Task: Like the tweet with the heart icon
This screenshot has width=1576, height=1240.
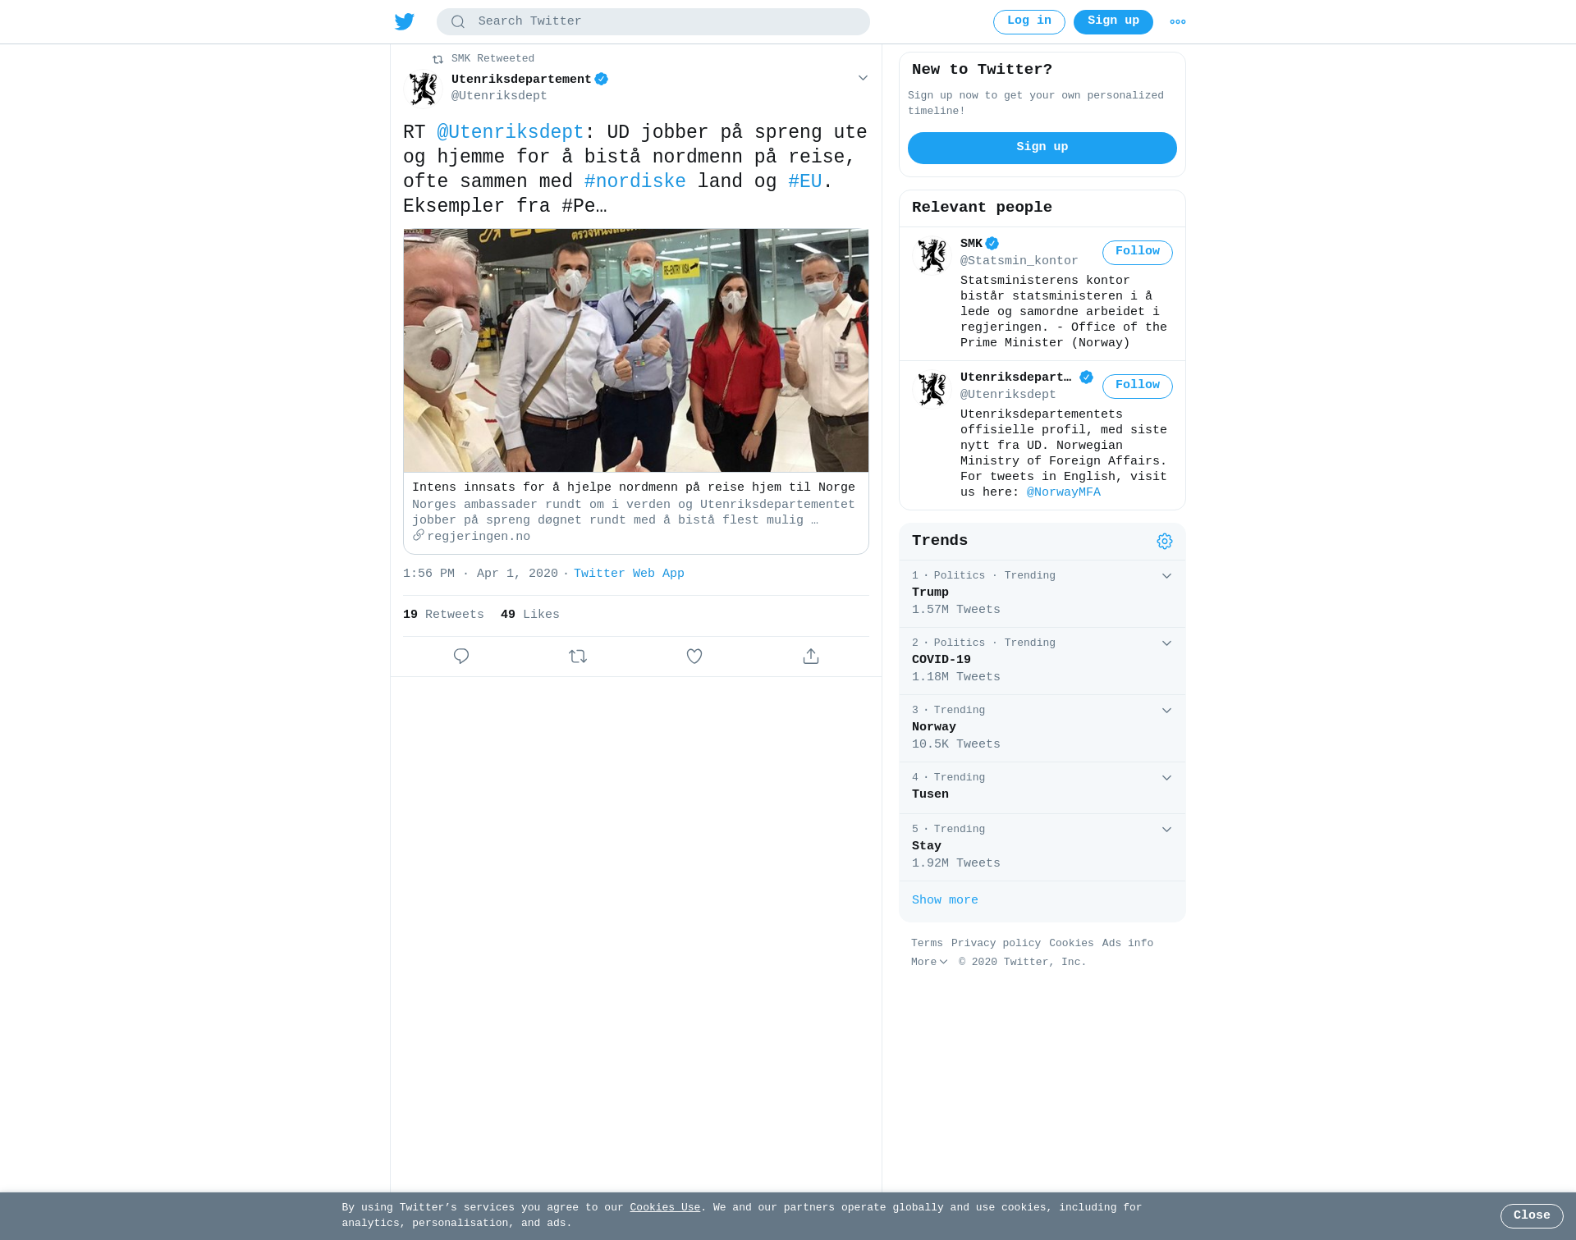Action: [x=694, y=656]
